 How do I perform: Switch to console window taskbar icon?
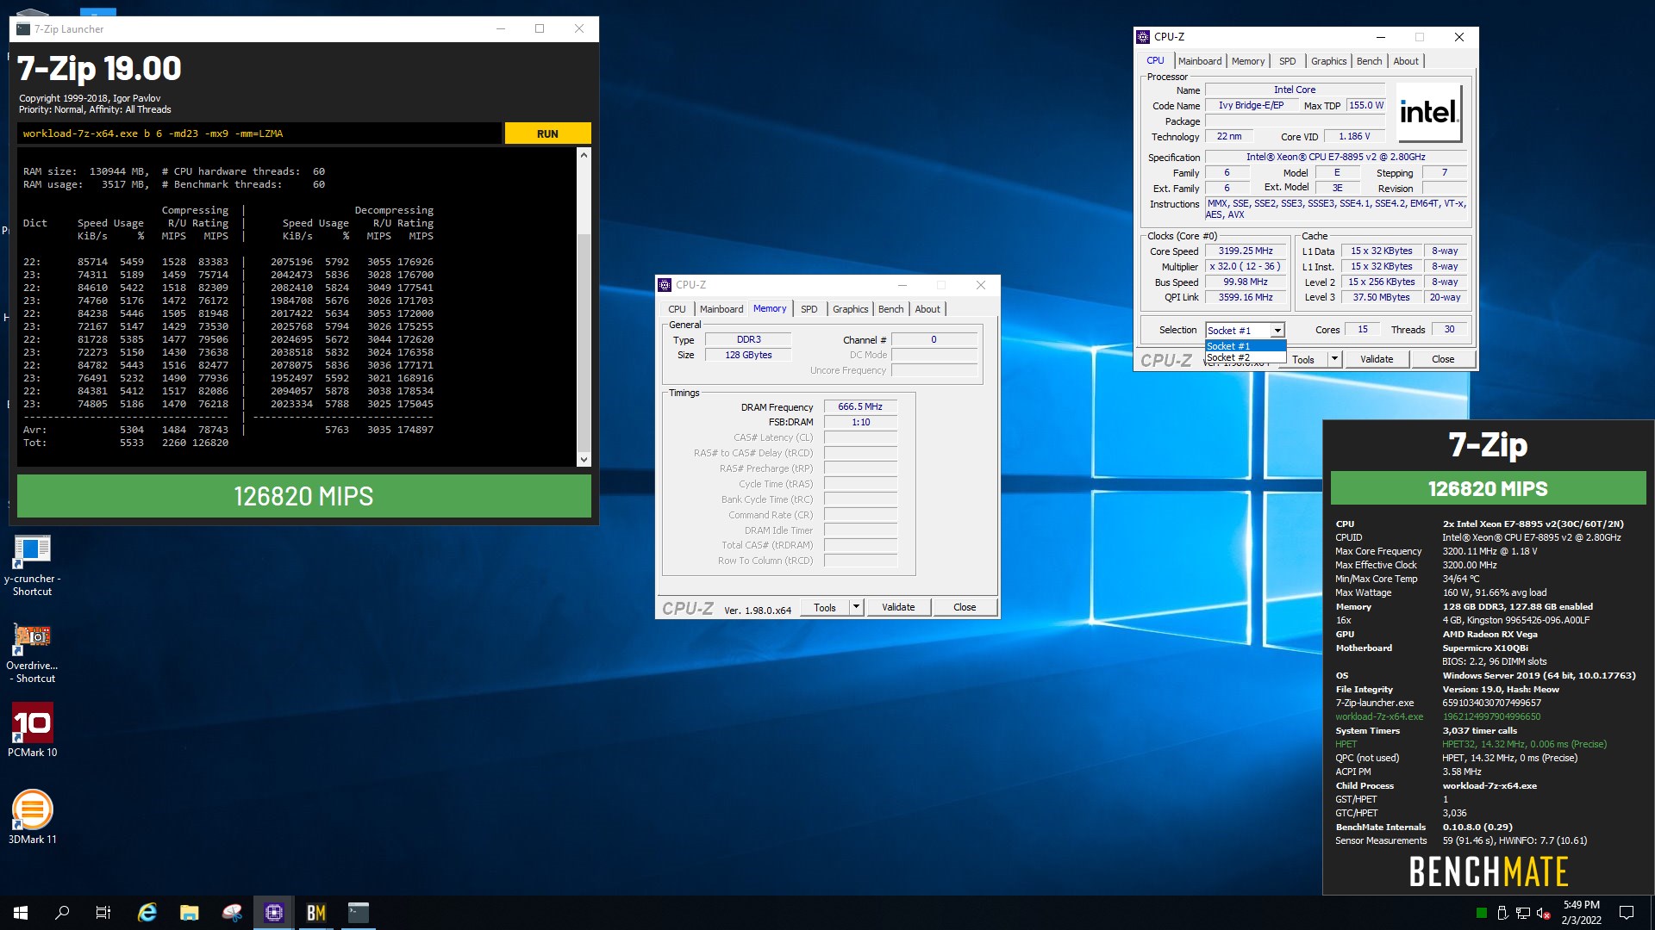[359, 913]
